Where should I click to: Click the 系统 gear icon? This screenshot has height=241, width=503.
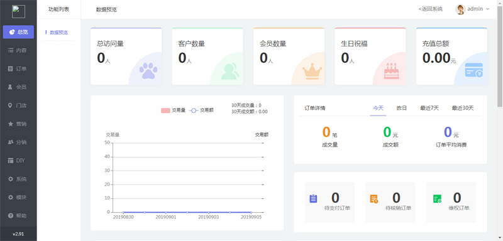tap(11, 179)
